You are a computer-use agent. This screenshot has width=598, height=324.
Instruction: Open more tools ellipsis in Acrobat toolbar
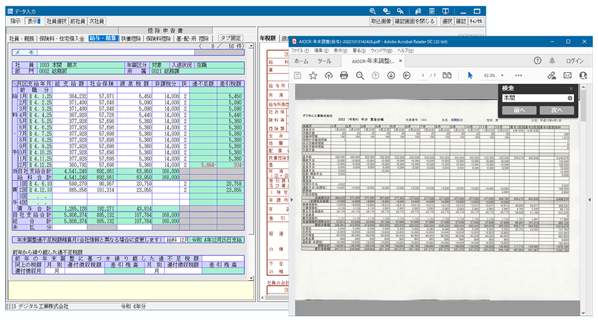click(x=518, y=75)
